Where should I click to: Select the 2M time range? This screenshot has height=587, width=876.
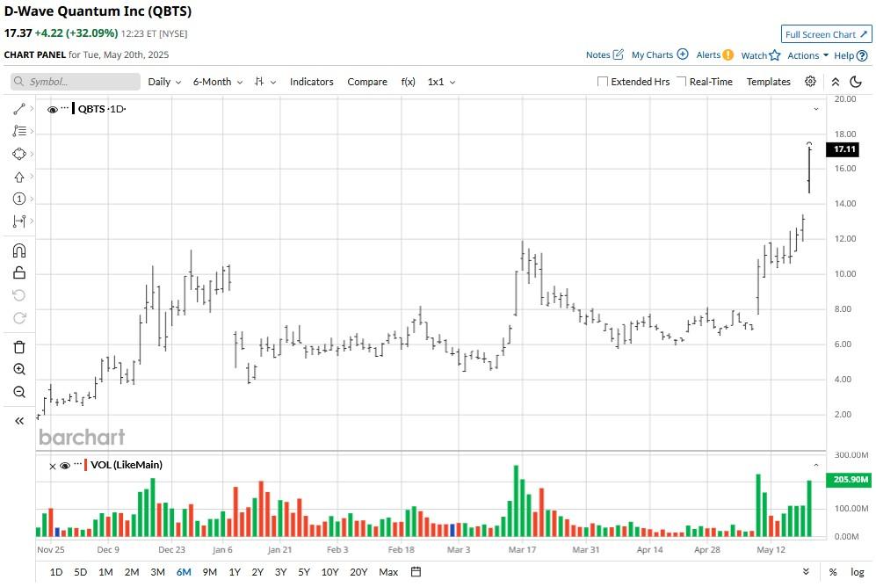click(x=132, y=572)
